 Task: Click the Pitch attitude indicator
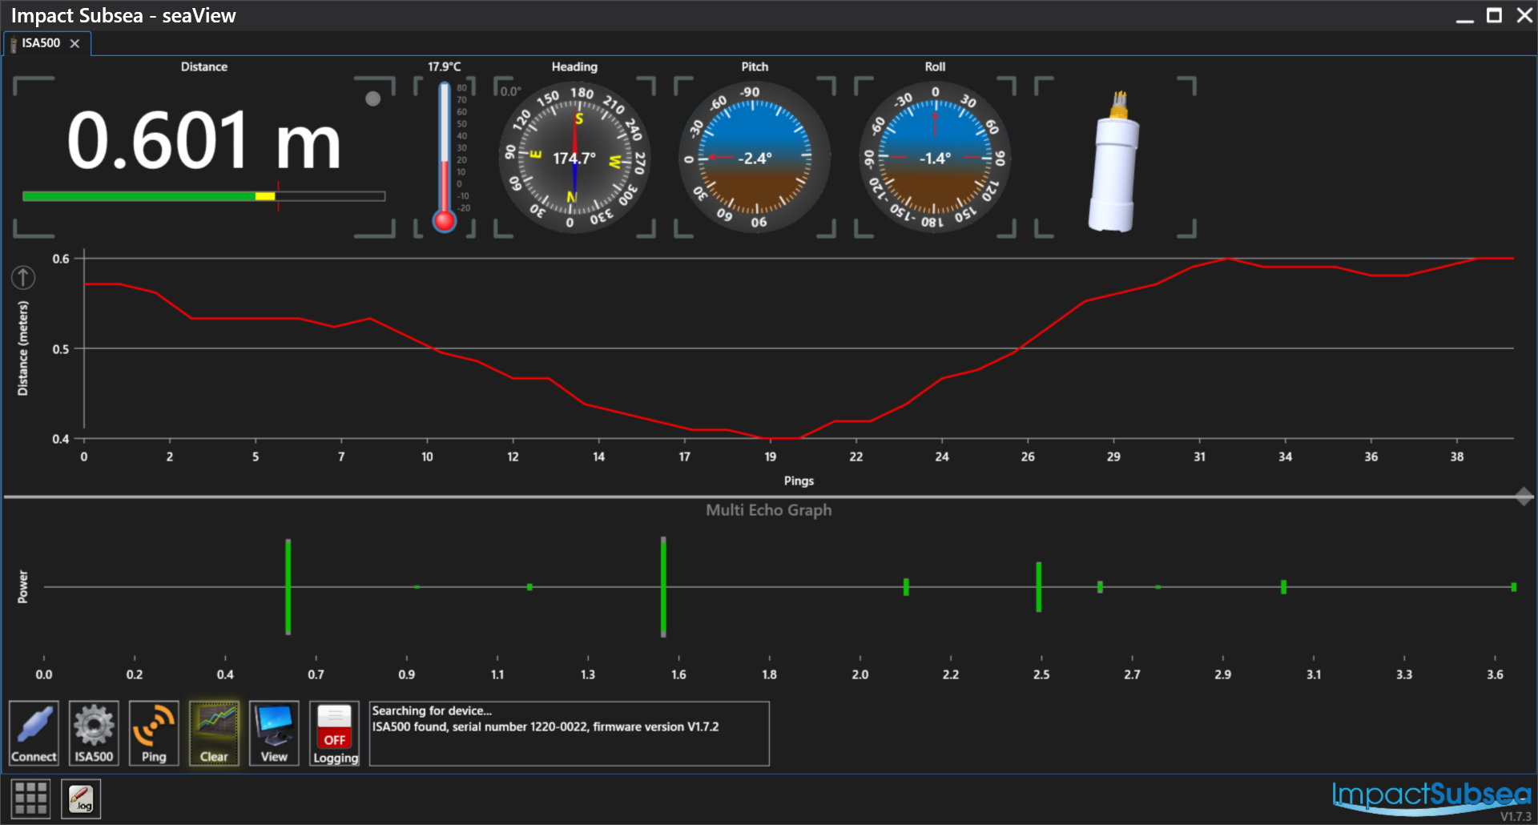[x=755, y=158]
